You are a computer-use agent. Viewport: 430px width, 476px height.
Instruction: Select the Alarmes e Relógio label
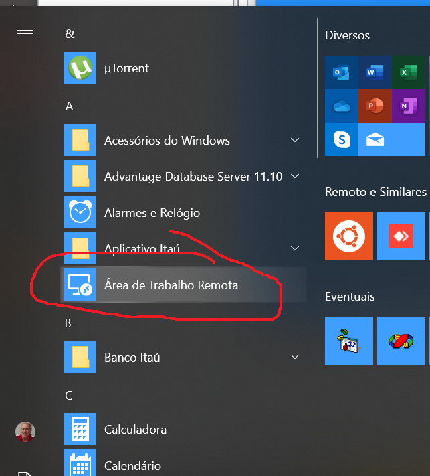click(152, 213)
